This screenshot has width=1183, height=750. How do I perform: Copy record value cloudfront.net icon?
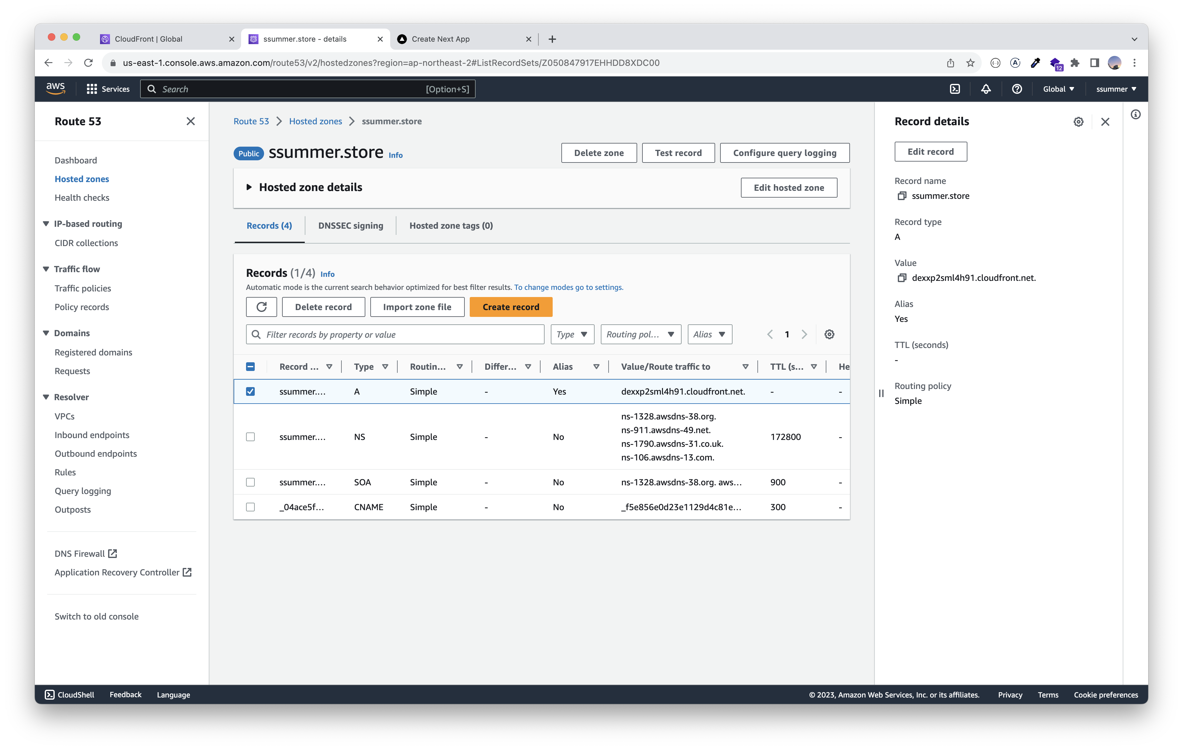pos(902,278)
